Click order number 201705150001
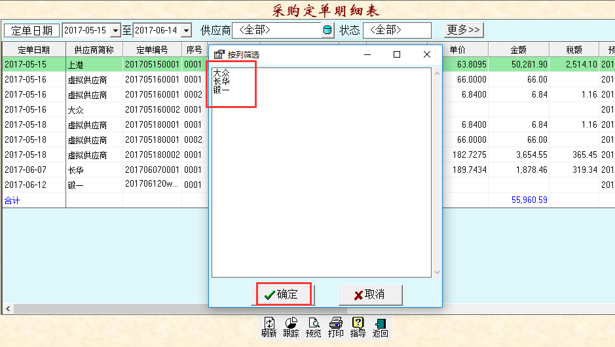The image size is (615, 347). point(152,64)
